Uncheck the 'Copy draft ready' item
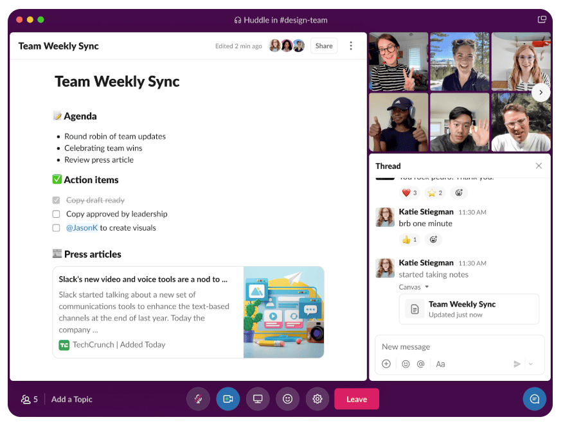This screenshot has height=424, width=563. click(57, 200)
